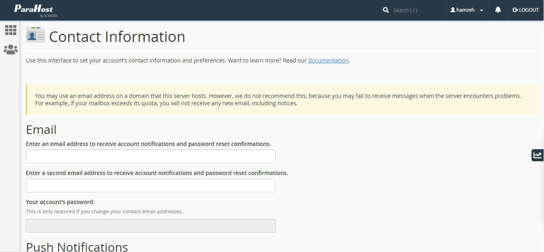
Task: Click the notifications bell icon
Action: [x=498, y=10]
